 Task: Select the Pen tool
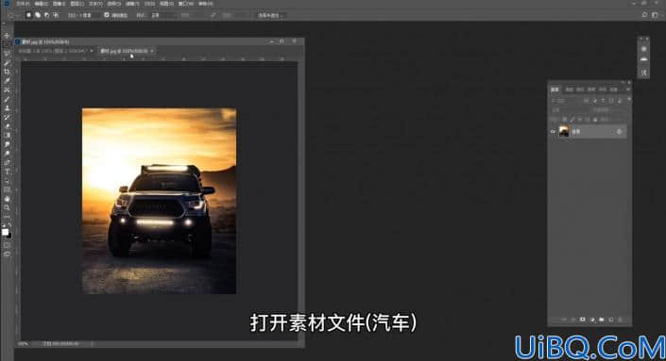7,163
